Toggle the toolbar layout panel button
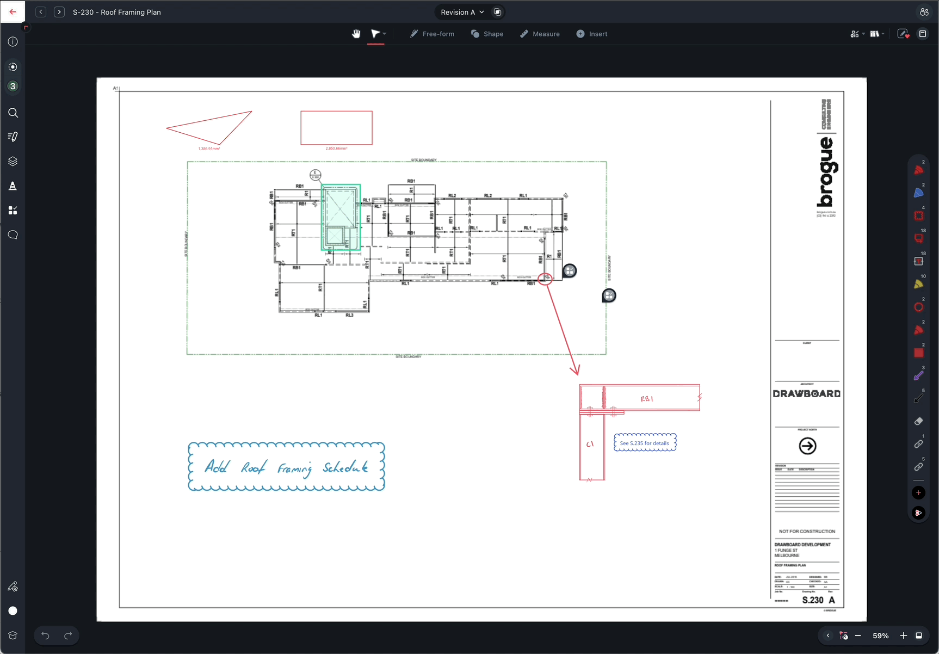Screen dimensions: 939x654 tap(923, 34)
